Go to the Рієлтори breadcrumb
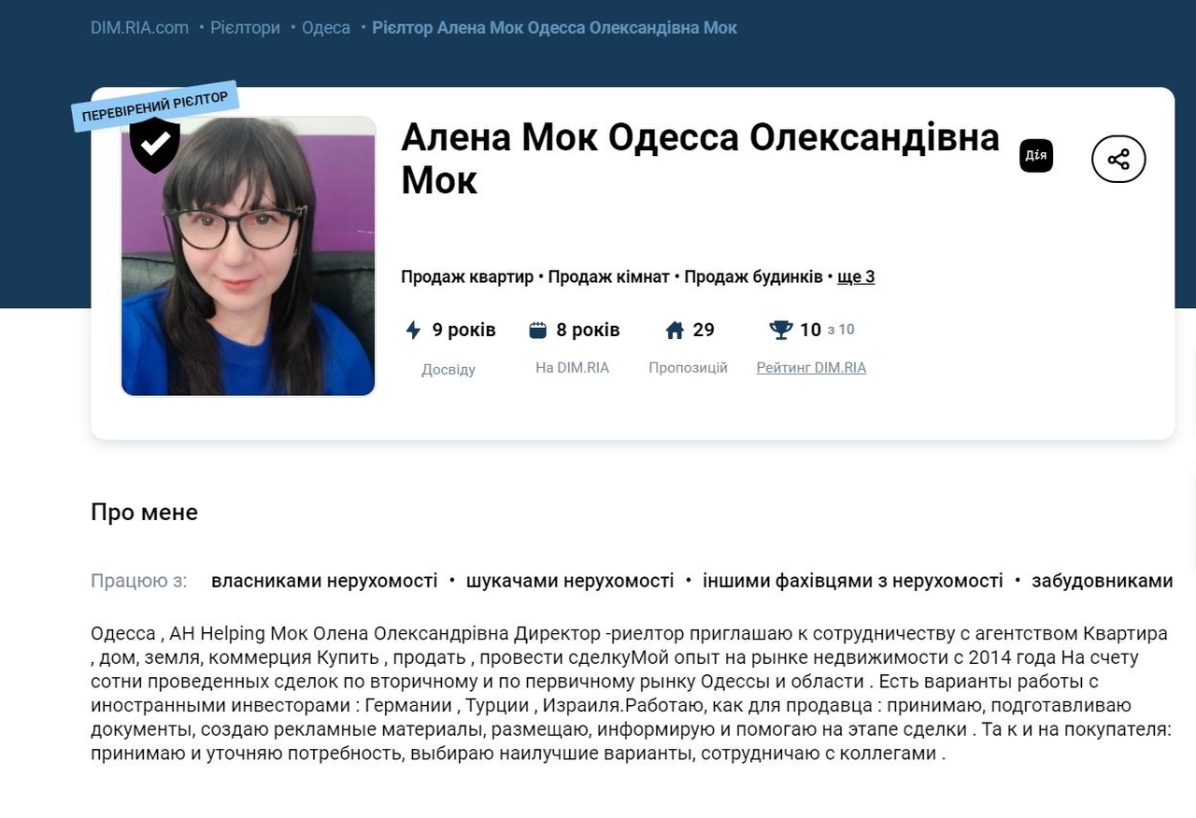The width and height of the screenshot is (1196, 818). click(245, 28)
